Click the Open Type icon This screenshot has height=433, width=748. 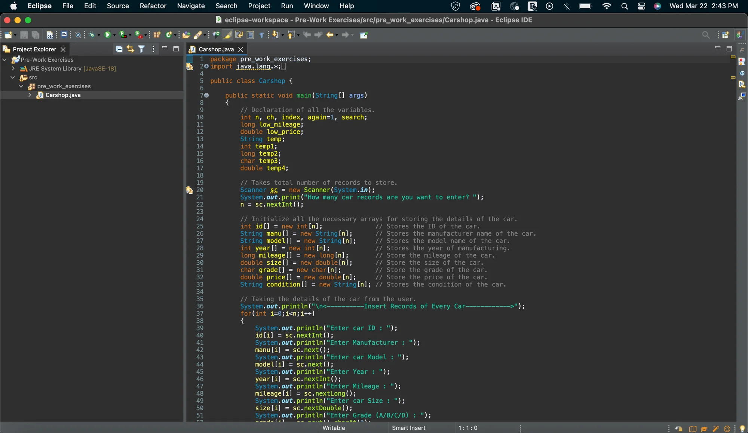tap(186, 35)
